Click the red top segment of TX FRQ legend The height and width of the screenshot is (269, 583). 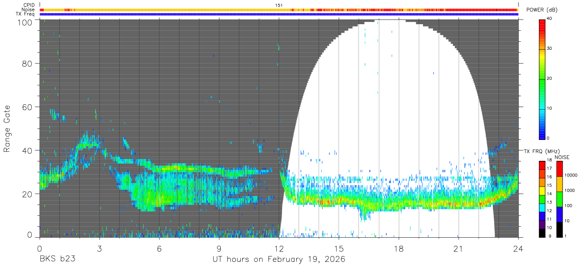pos(542,165)
